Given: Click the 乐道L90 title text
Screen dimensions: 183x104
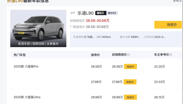Looking at the screenshot, I should click(x=85, y=13).
